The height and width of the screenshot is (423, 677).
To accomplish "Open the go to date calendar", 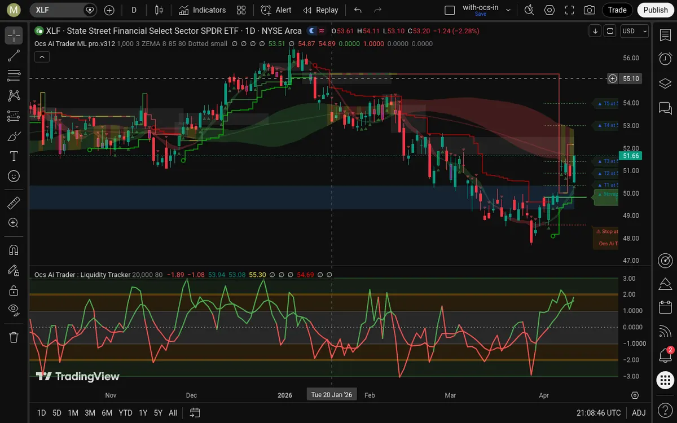I will point(195,413).
